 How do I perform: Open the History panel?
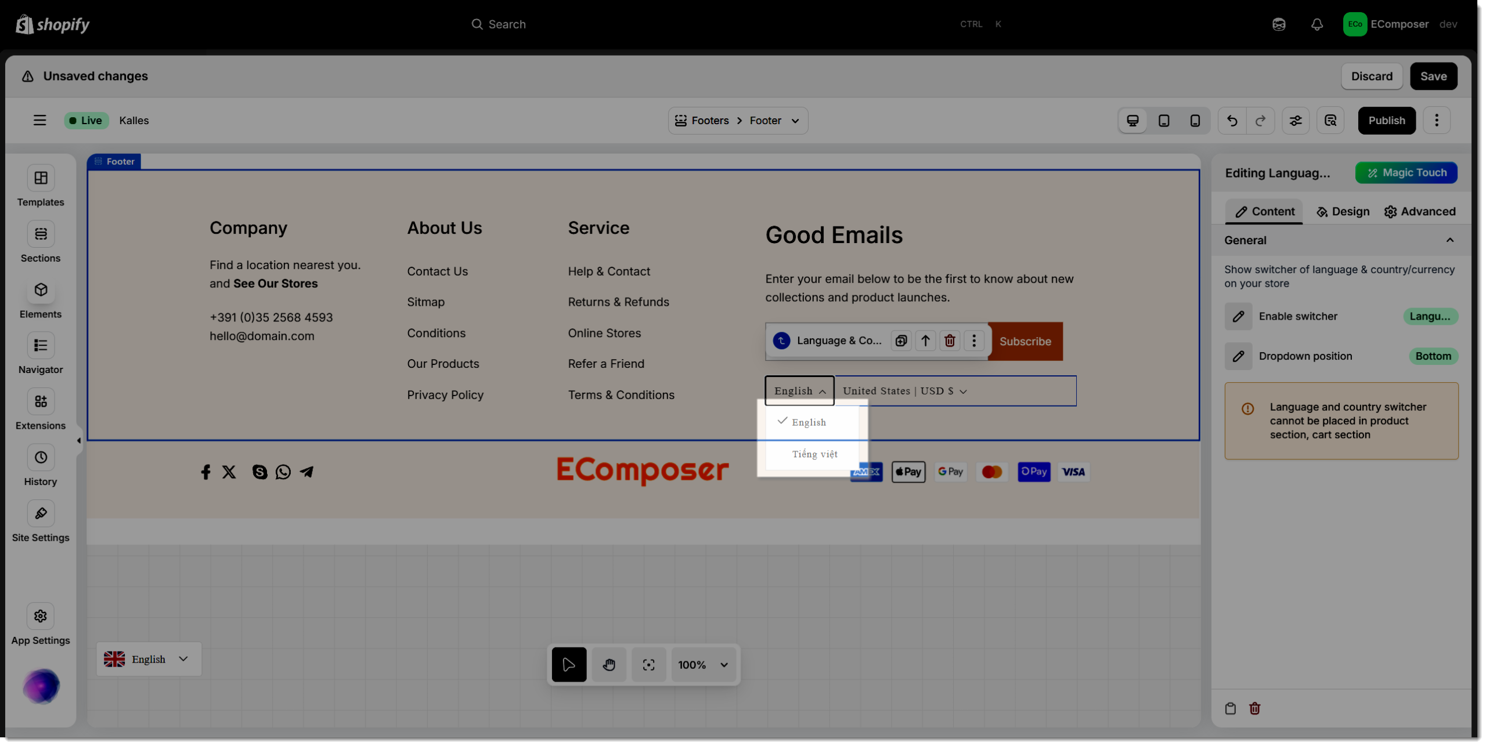pos(41,458)
